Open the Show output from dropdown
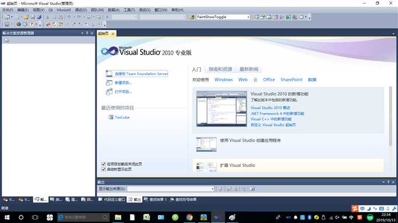The image size is (398, 223). click(213, 189)
